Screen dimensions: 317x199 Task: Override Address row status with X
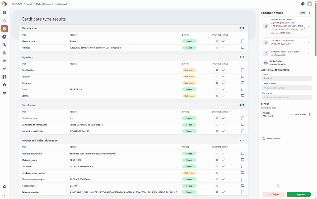click(217, 48)
